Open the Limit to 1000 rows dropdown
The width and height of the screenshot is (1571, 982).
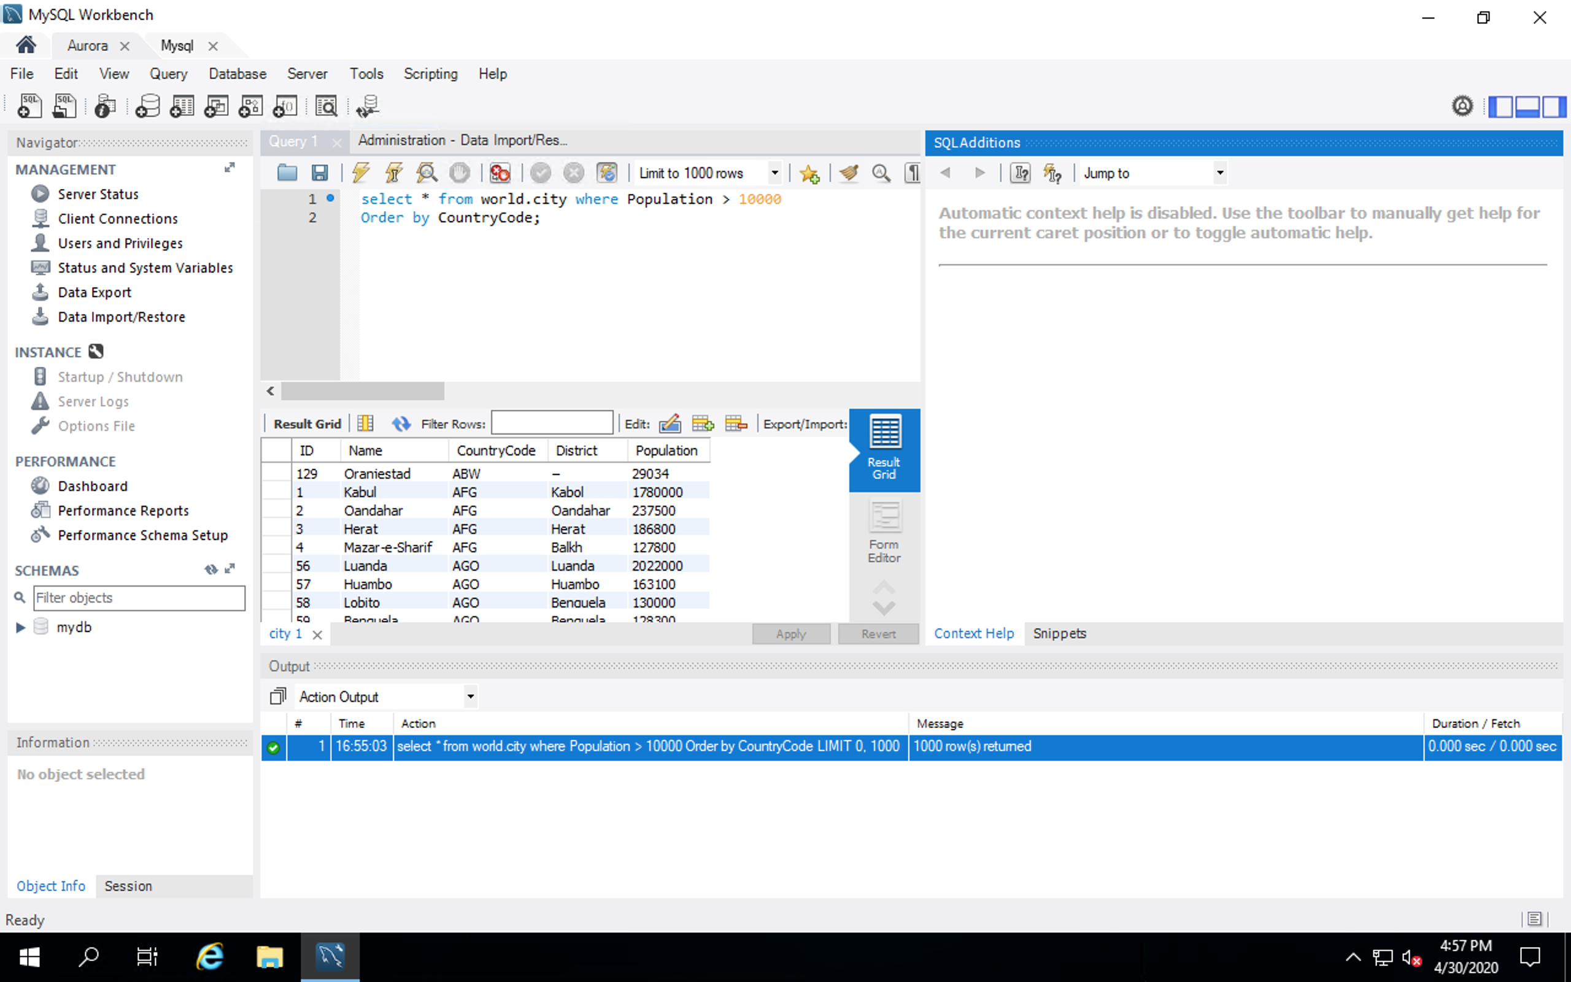click(x=774, y=172)
